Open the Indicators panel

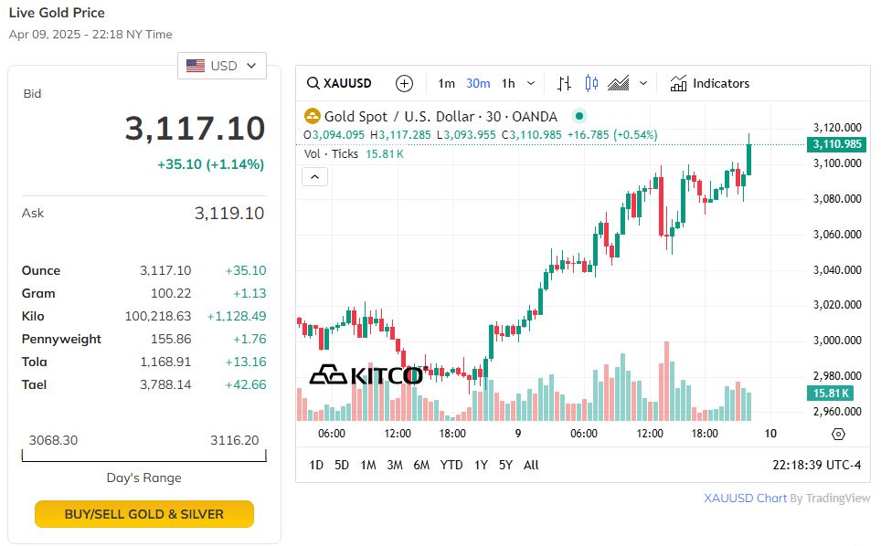point(709,84)
